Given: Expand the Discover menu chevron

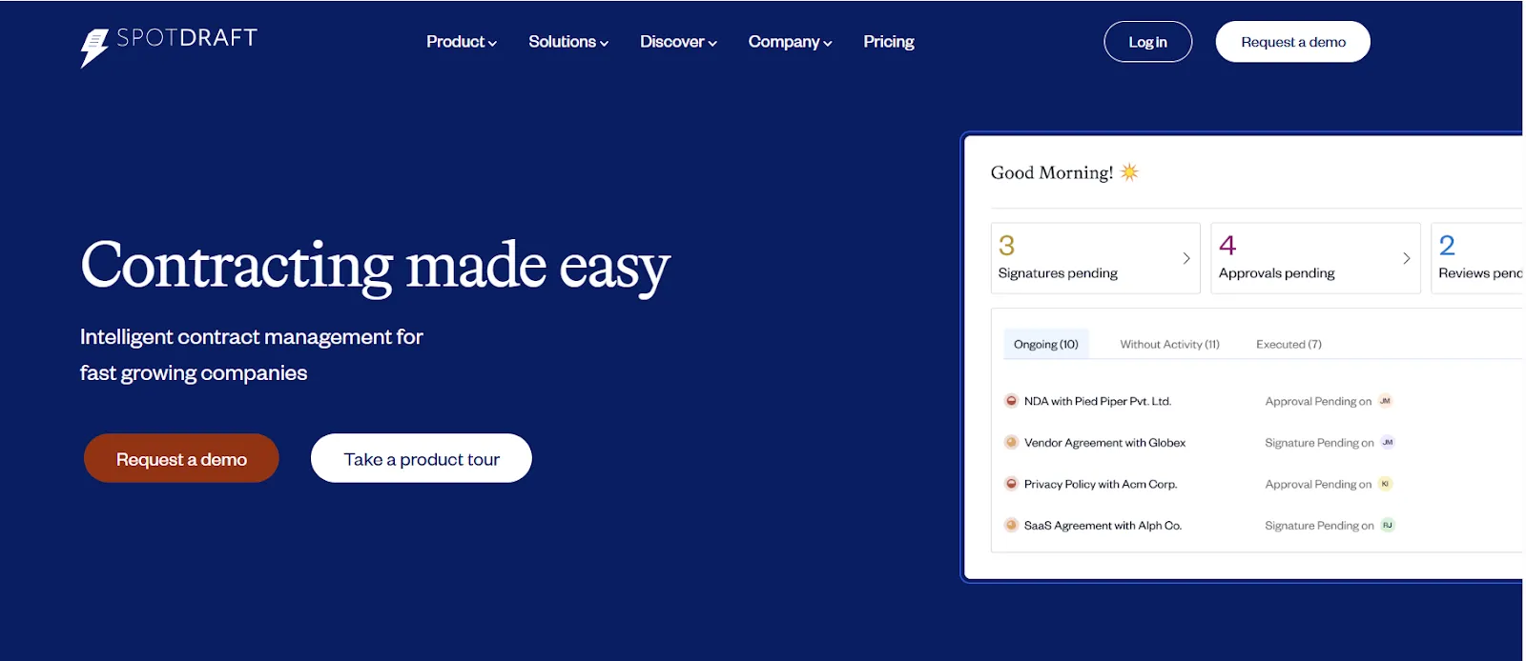Looking at the screenshot, I should tap(712, 43).
